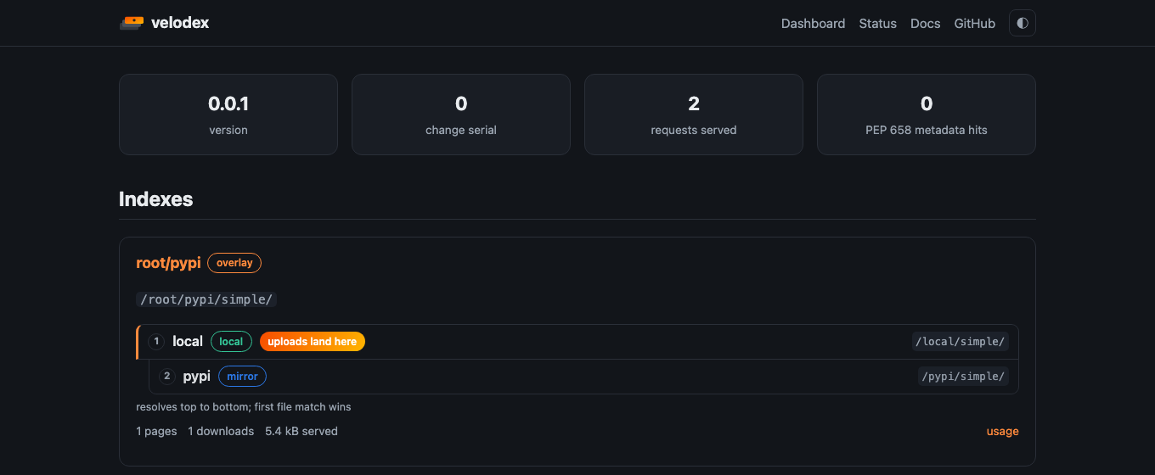Click the 'uploads land here' badge
This screenshot has height=475, width=1155.
point(313,342)
